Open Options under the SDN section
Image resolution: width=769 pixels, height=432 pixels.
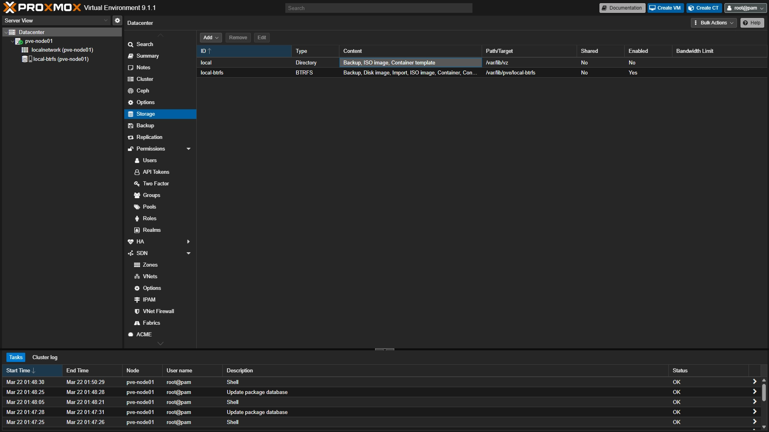pyautogui.click(x=160, y=288)
